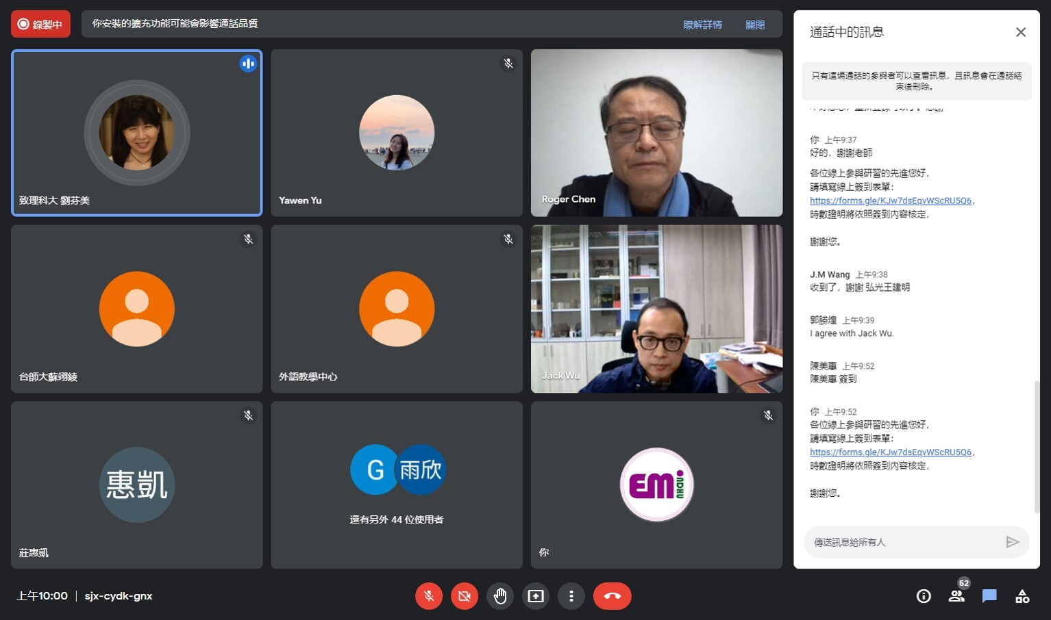Select 莊惠凱 participant tile
This screenshot has height=620, width=1051.
pos(137,485)
